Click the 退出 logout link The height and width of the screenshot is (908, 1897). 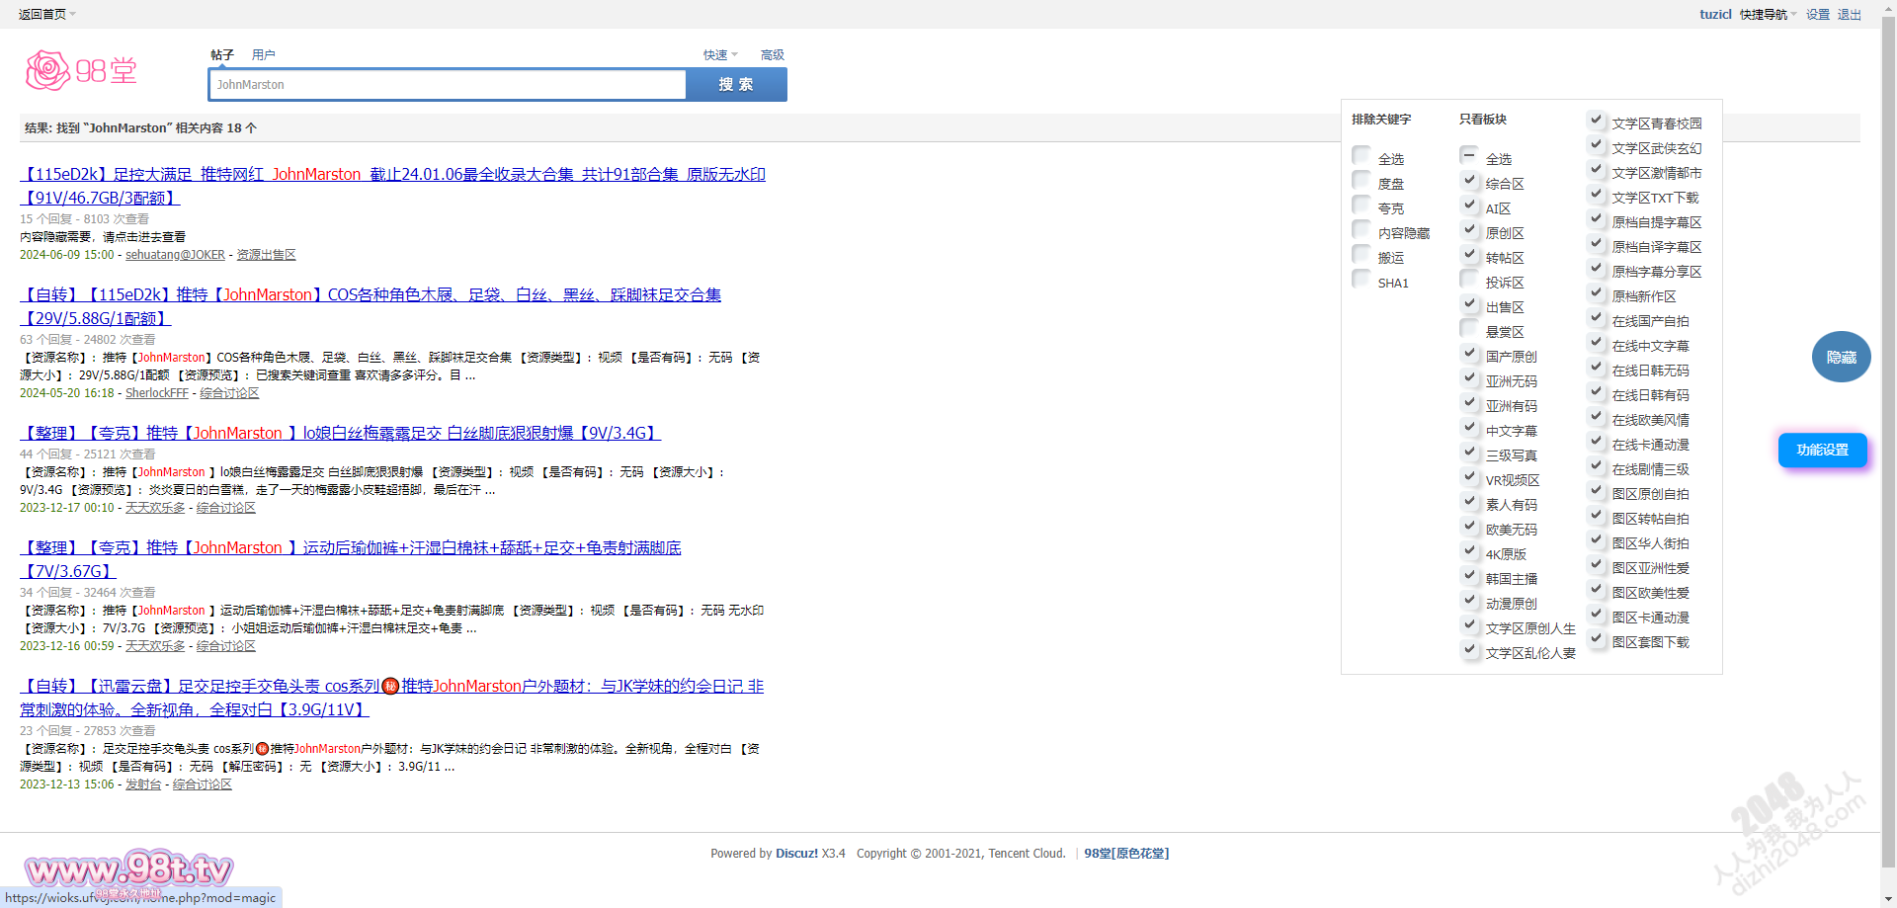(x=1849, y=14)
